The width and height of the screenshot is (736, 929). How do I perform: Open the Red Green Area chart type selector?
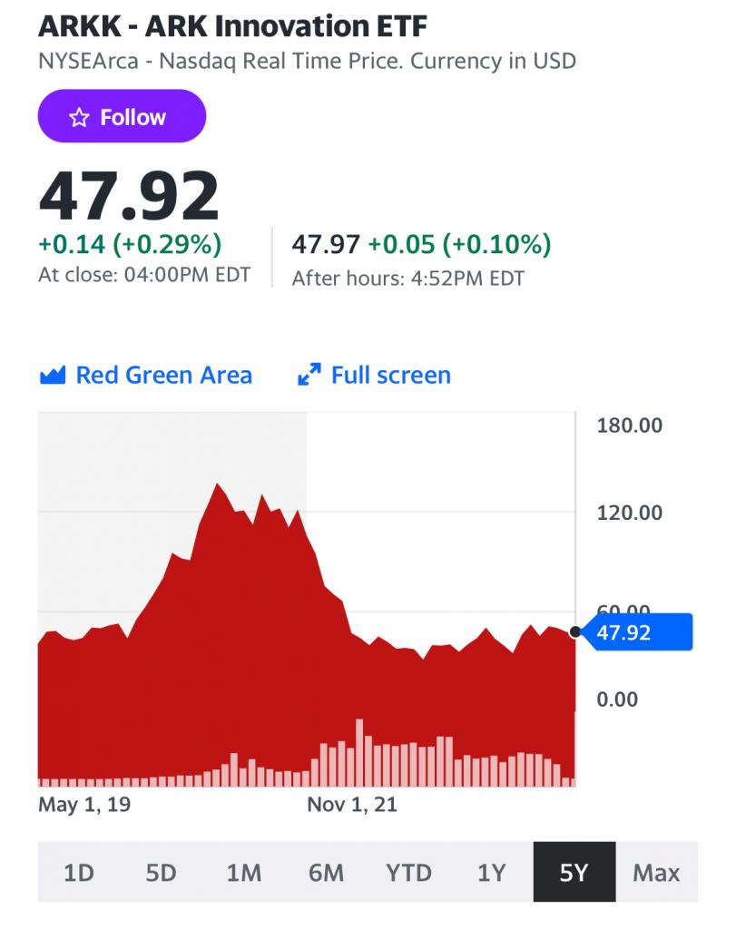point(163,375)
